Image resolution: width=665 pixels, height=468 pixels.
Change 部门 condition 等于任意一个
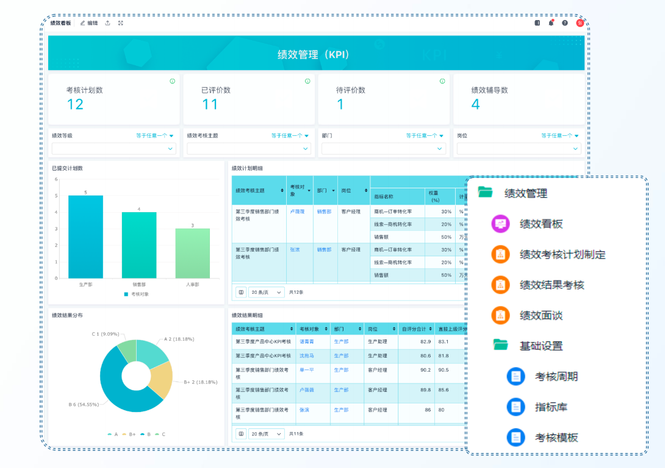click(x=425, y=135)
